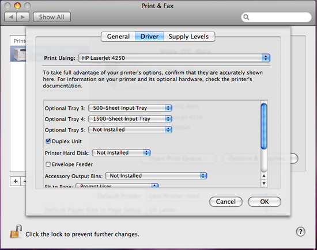The width and height of the screenshot is (317, 250).
Task: Open the Print Using HP LaserJet 4250 dropdown
Action: pos(174,58)
